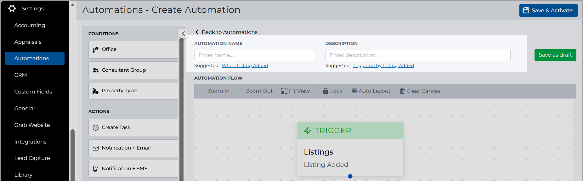
Task: Apply Auto Layout to flow
Action: (x=371, y=91)
